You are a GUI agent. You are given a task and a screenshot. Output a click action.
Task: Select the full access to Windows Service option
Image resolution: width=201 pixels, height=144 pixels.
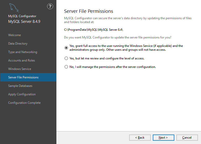(x=66, y=48)
